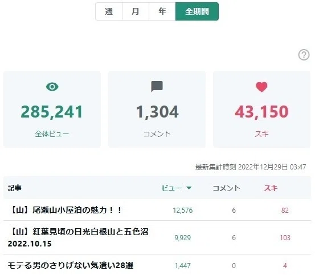Switch to the 月 period tab
Viewport: 315px width, 275px height.
136,11
